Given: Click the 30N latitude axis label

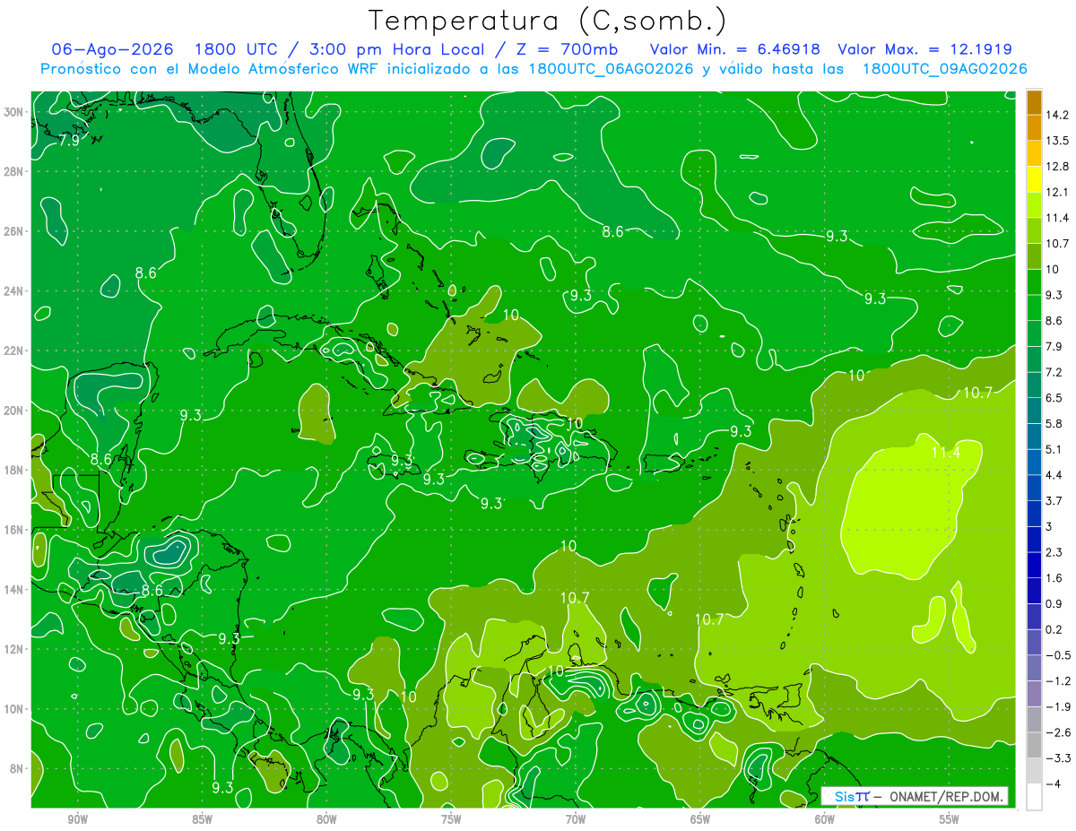Looking at the screenshot, I should (15, 112).
